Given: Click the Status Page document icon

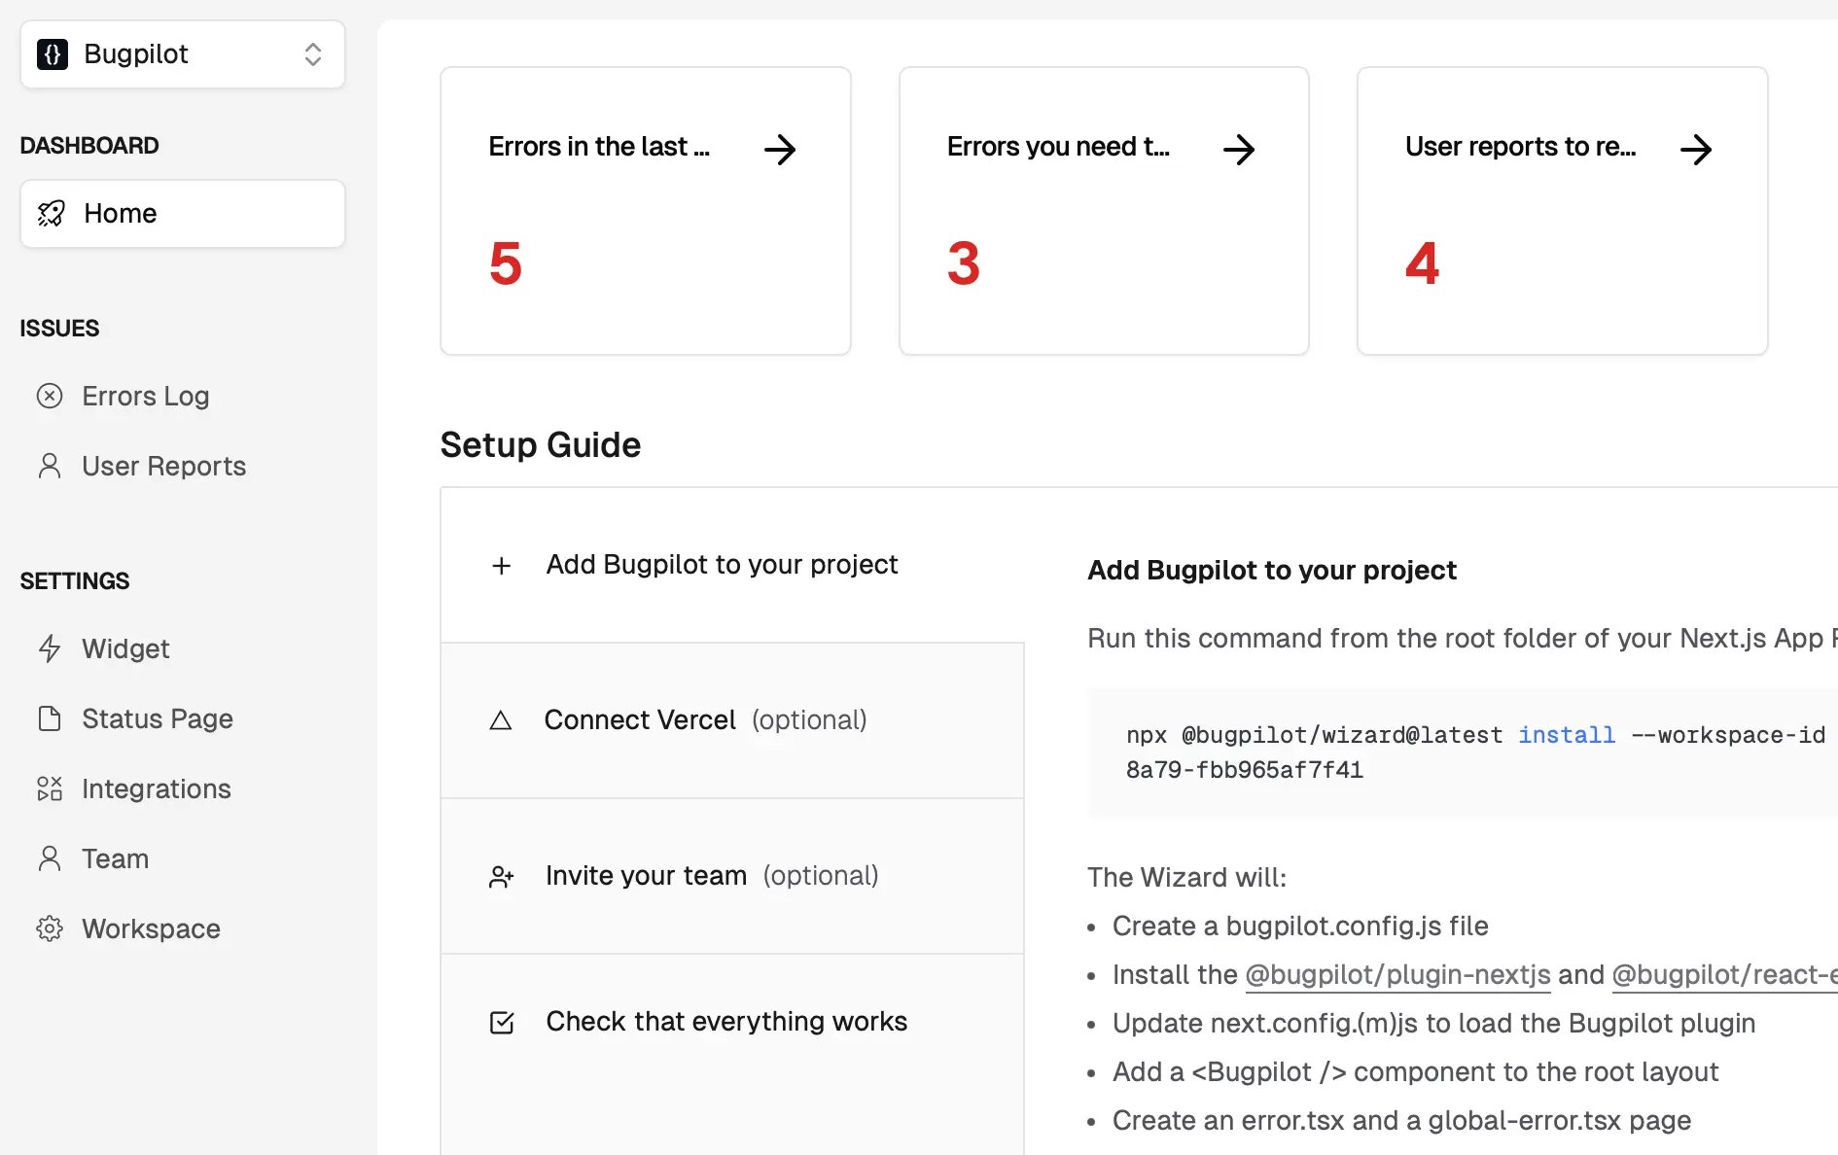Looking at the screenshot, I should 50,718.
